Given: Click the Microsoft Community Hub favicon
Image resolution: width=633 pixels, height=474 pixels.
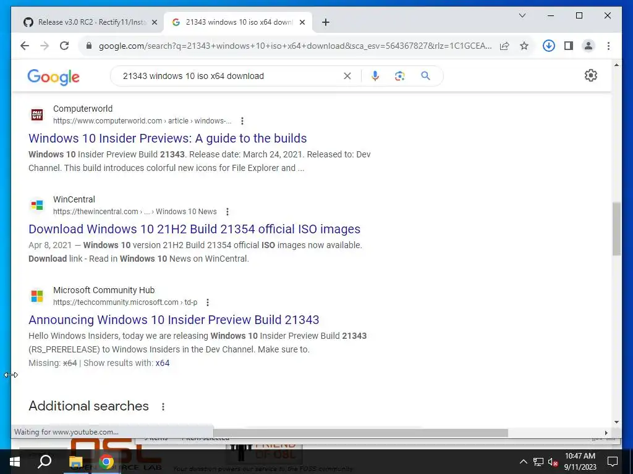Looking at the screenshot, I should pyautogui.click(x=36, y=296).
